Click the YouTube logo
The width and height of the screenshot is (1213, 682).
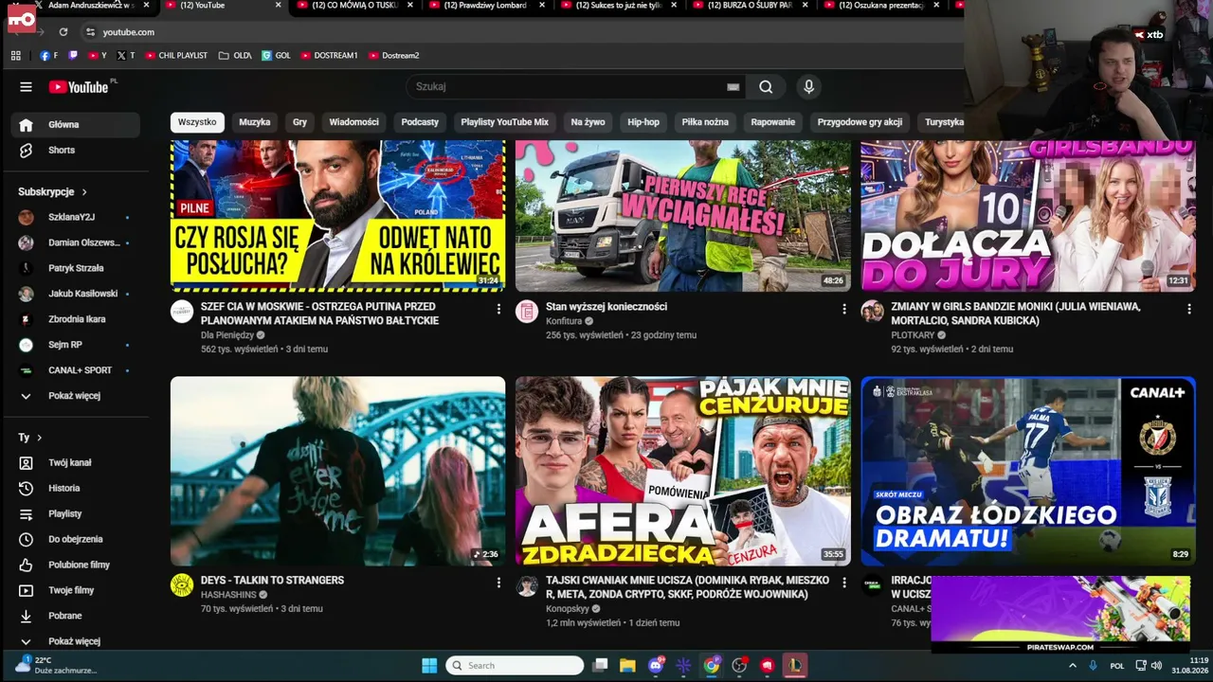point(79,87)
